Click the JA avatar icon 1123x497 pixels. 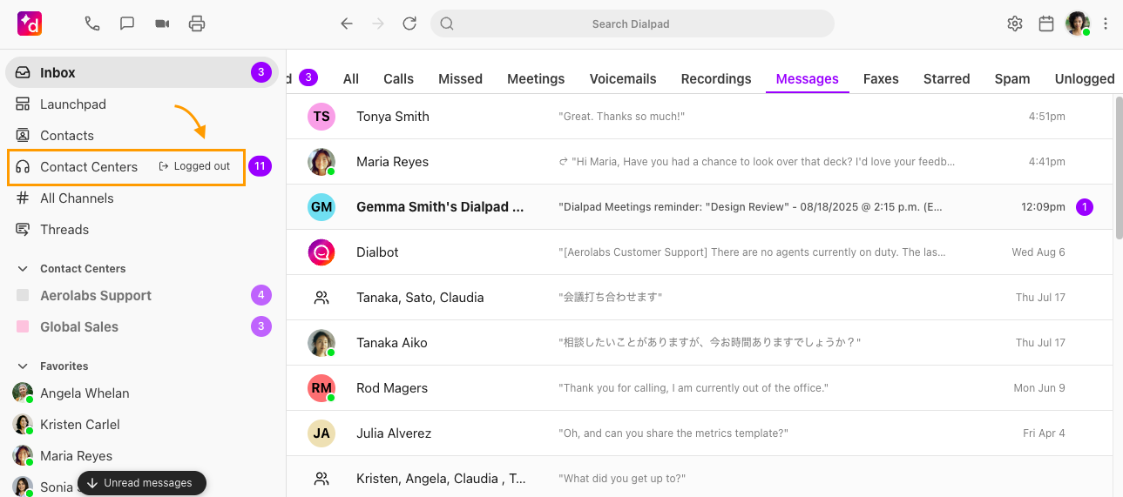tap(321, 433)
